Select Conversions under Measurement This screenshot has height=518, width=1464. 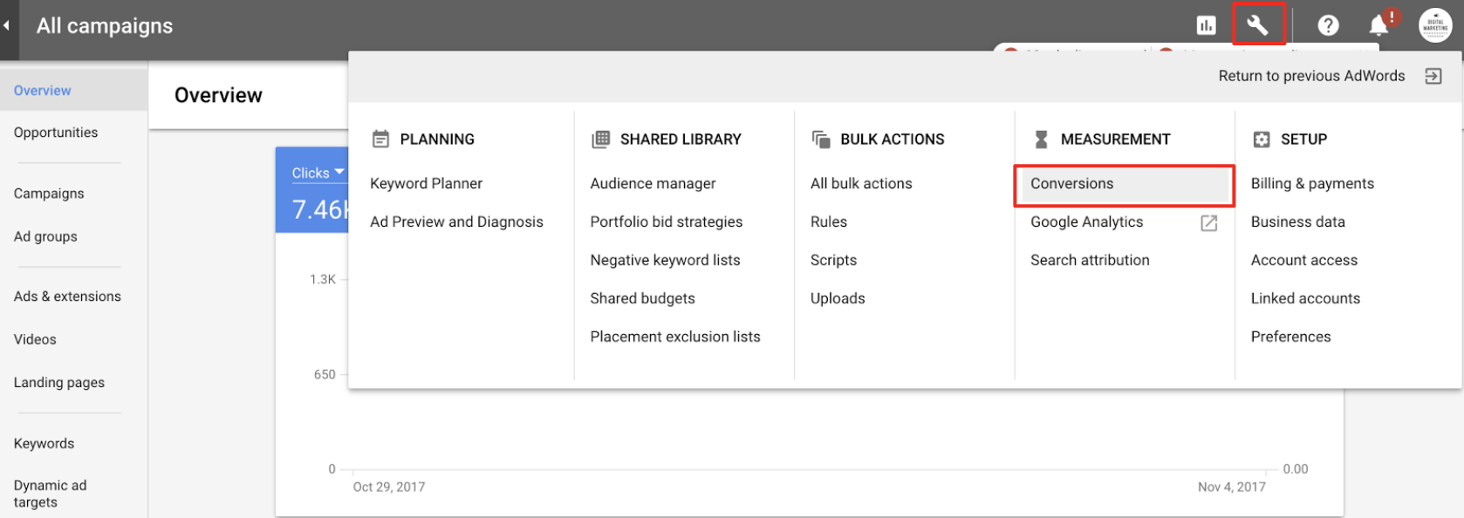[x=1071, y=184]
